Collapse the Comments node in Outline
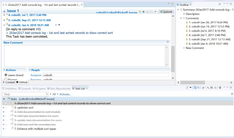234x138 pixels. point(181,18)
